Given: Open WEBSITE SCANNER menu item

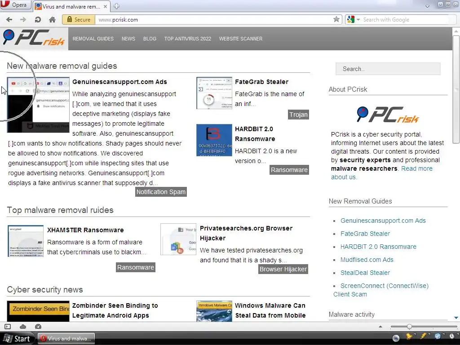Looking at the screenshot, I should tap(241, 39).
